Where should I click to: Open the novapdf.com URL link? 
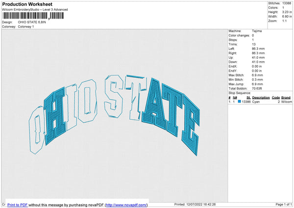126,205
